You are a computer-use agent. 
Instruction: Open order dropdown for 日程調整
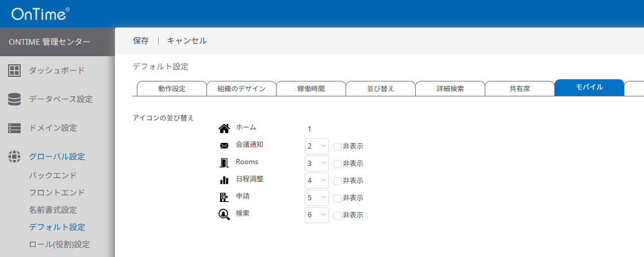(316, 181)
